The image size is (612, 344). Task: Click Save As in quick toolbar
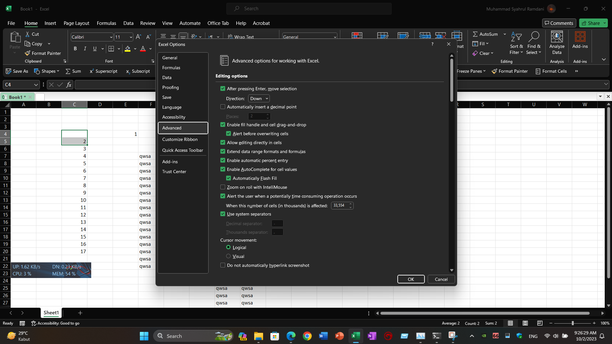[x=17, y=71]
